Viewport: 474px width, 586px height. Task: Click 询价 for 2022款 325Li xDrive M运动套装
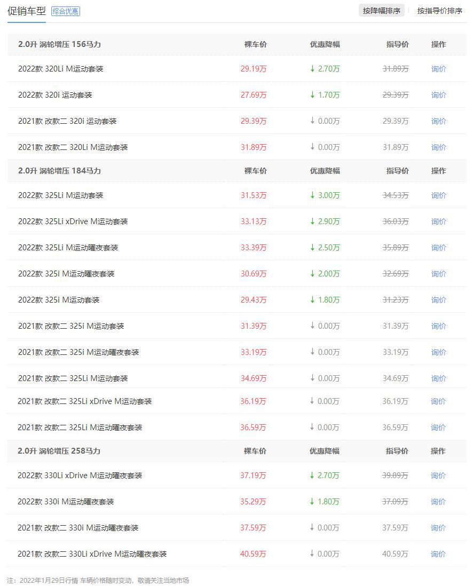[x=438, y=221]
